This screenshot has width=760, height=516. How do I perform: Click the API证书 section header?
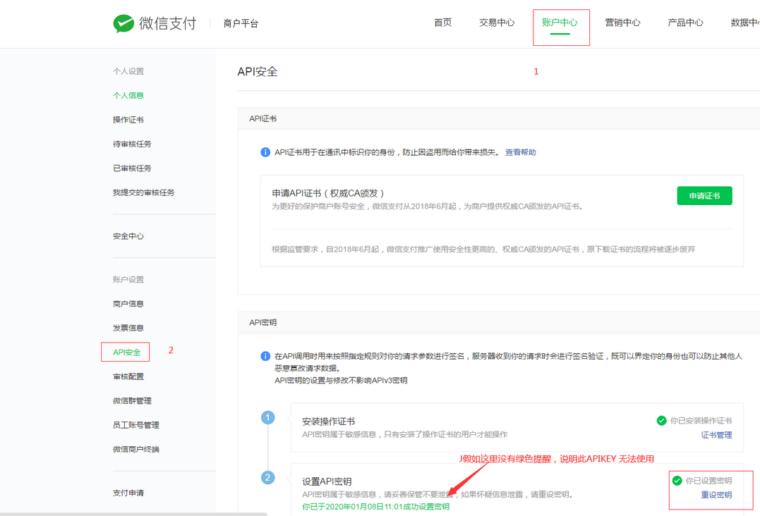(263, 118)
